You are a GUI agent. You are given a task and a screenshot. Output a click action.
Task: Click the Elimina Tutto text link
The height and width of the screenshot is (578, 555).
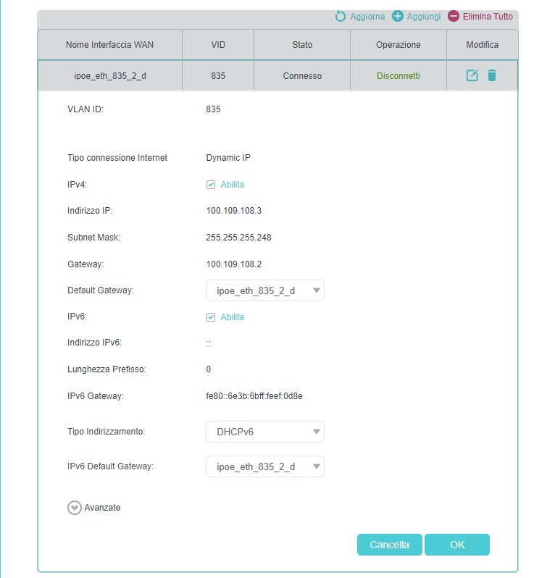tap(488, 17)
